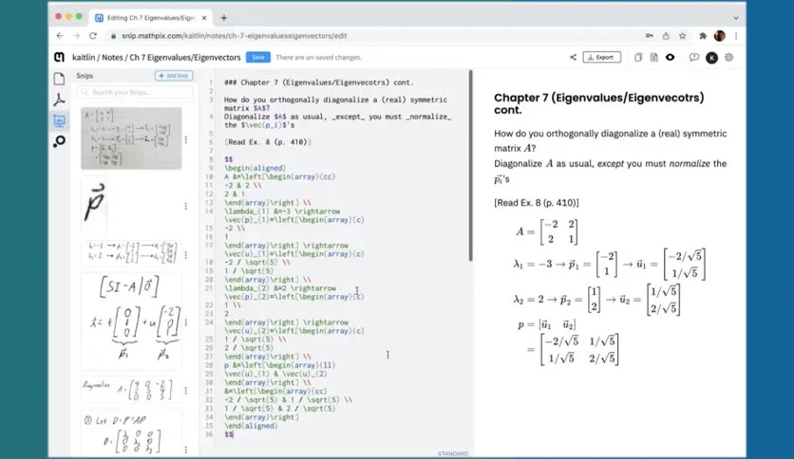Click the editor vertical scrollbar
794x459 pixels.
[x=470, y=166]
